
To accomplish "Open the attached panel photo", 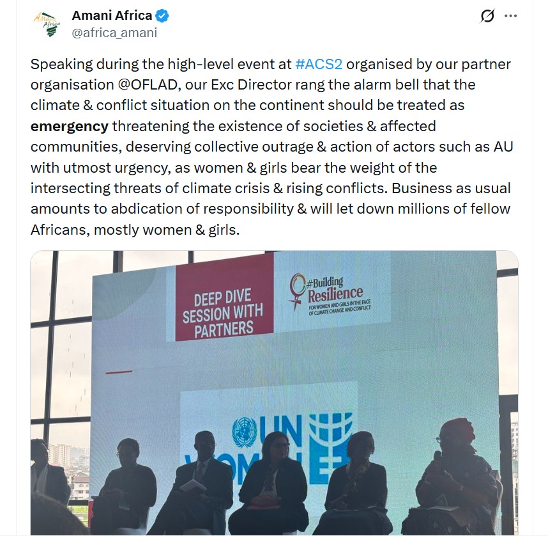I will click(274, 384).
